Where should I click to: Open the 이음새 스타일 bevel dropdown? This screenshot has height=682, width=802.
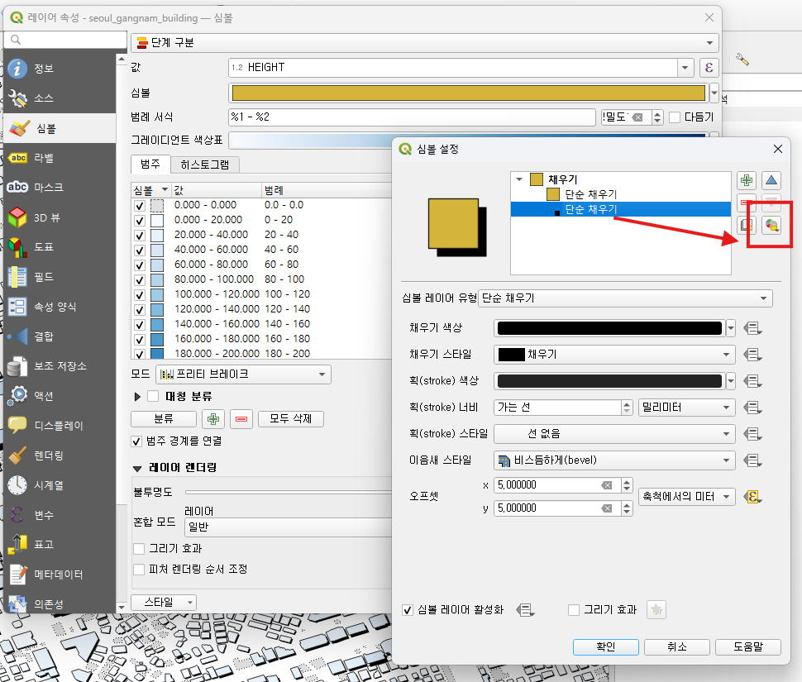tap(614, 460)
